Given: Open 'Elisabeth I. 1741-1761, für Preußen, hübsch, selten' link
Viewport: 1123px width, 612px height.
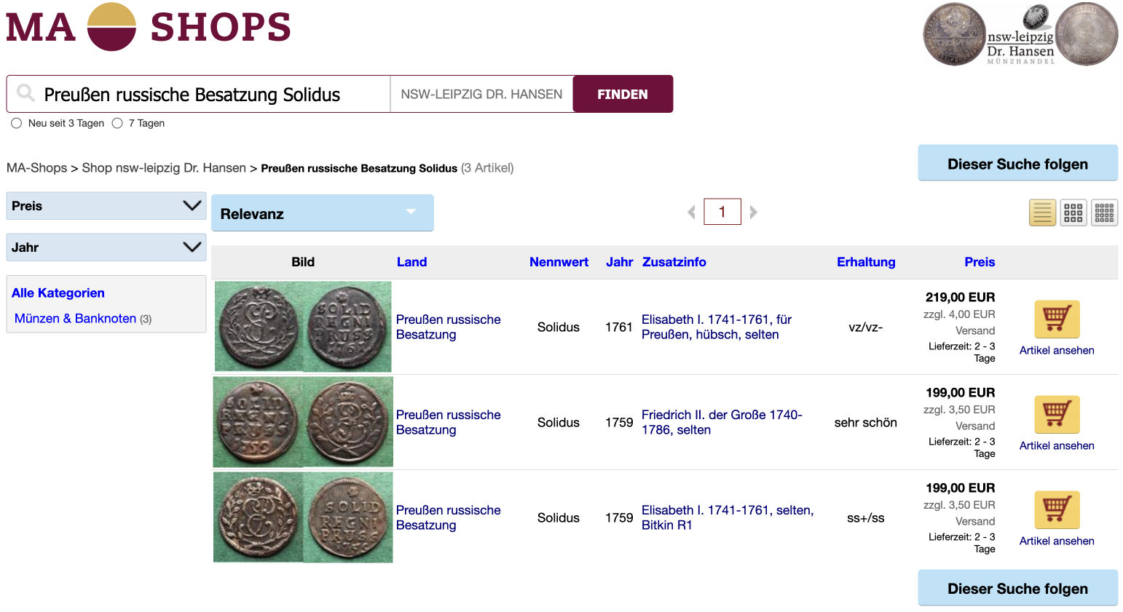Looking at the screenshot, I should 717,327.
